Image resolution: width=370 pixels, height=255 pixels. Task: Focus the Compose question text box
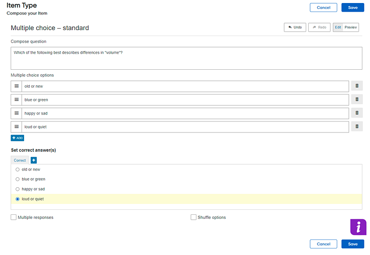187,58
